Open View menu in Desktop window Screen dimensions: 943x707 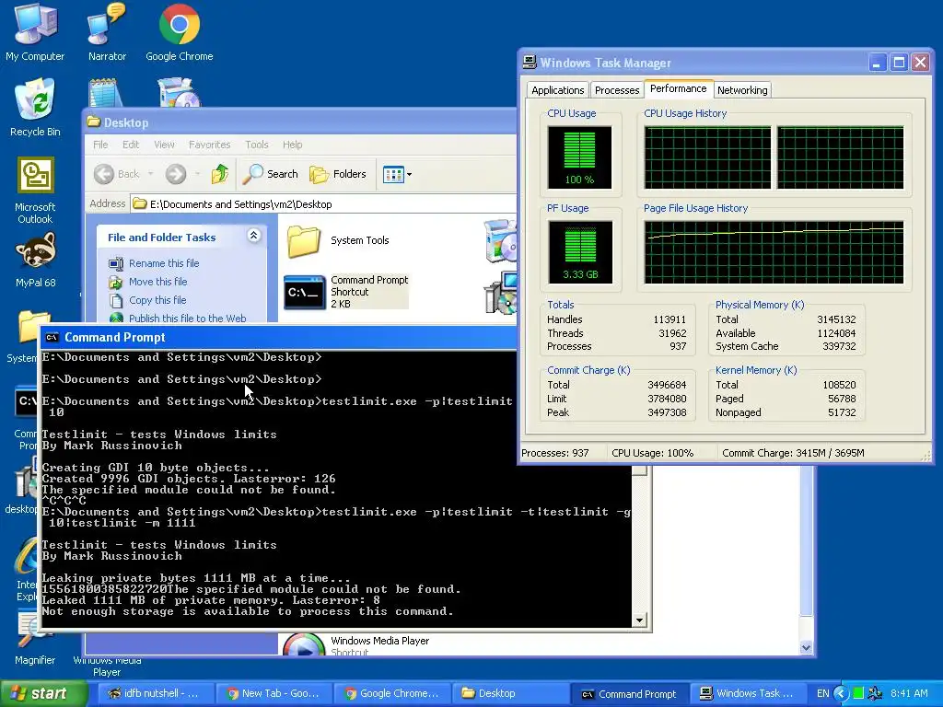pos(164,145)
